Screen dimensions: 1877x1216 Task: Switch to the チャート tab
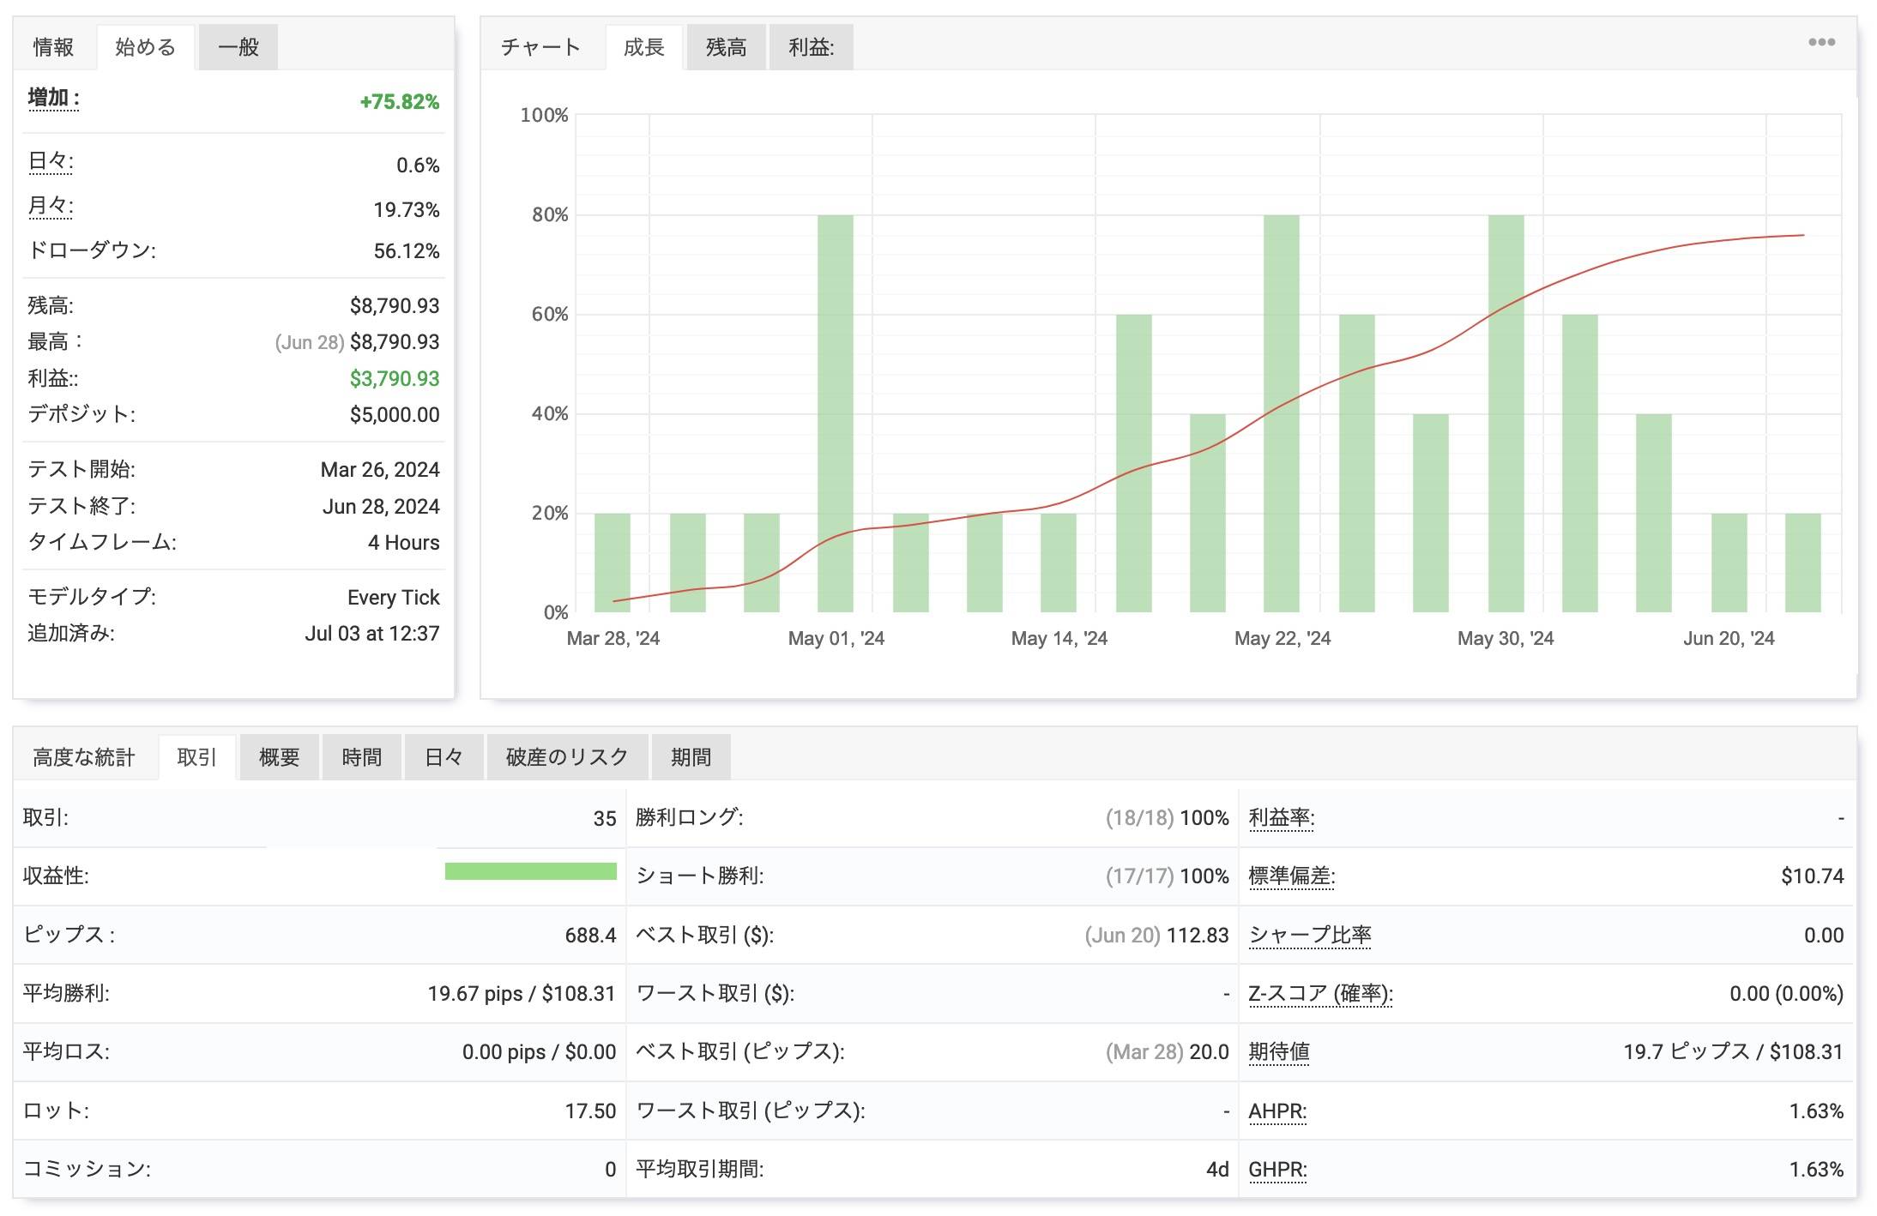tap(540, 47)
